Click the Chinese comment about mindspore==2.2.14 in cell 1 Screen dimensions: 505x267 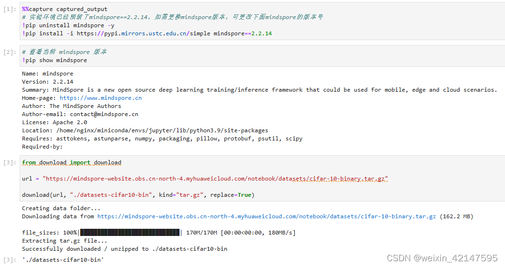point(173,17)
